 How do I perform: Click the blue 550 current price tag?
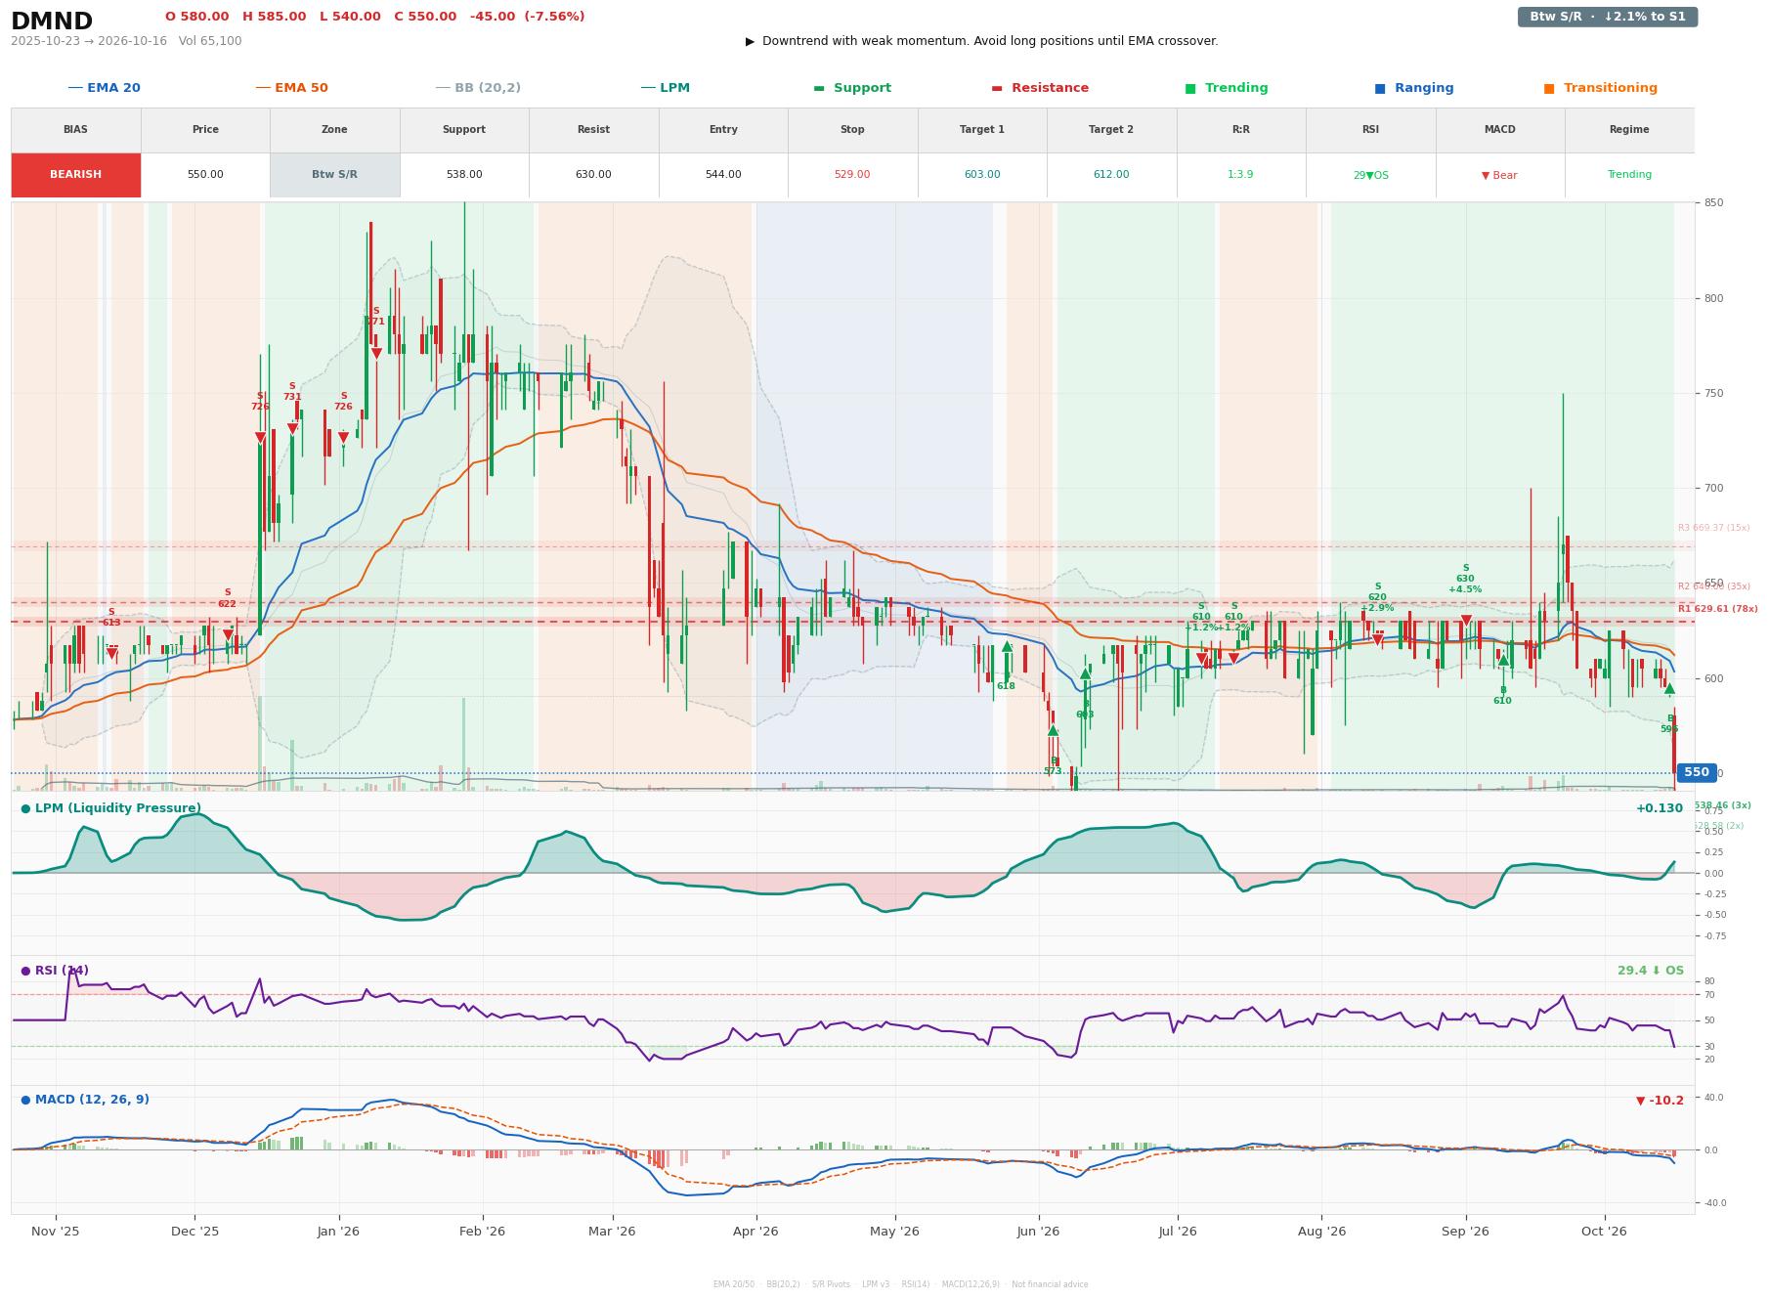click(1697, 772)
